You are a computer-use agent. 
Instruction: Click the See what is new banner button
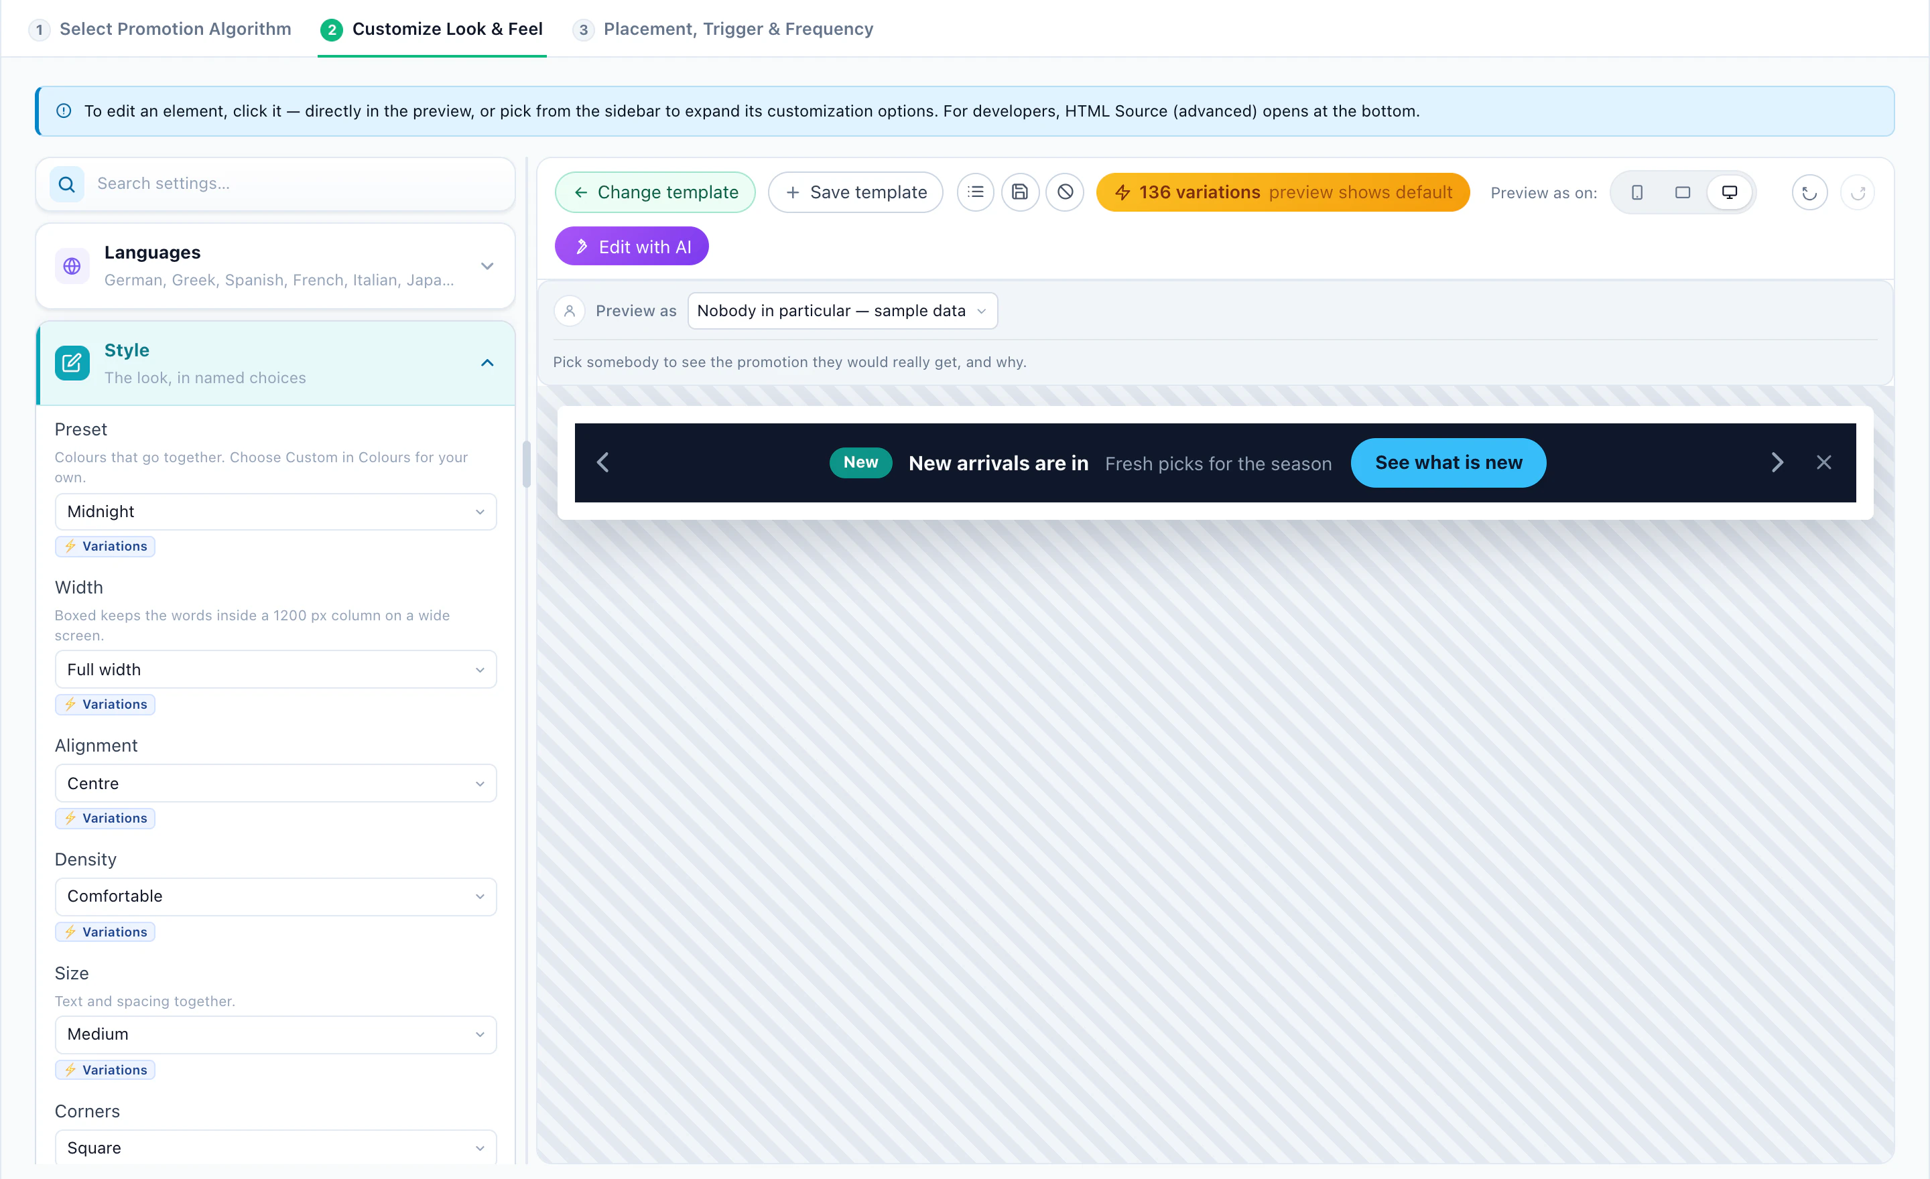pos(1448,463)
